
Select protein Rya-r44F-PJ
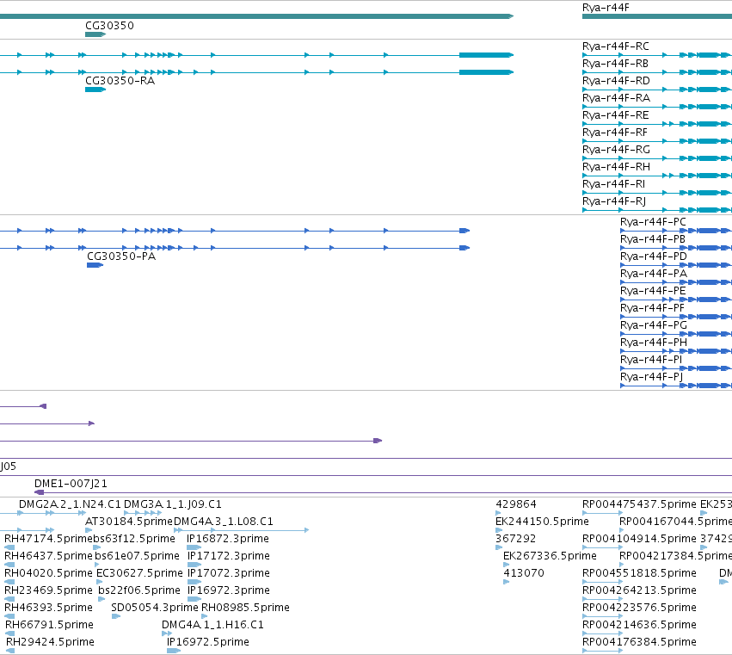[x=651, y=377]
